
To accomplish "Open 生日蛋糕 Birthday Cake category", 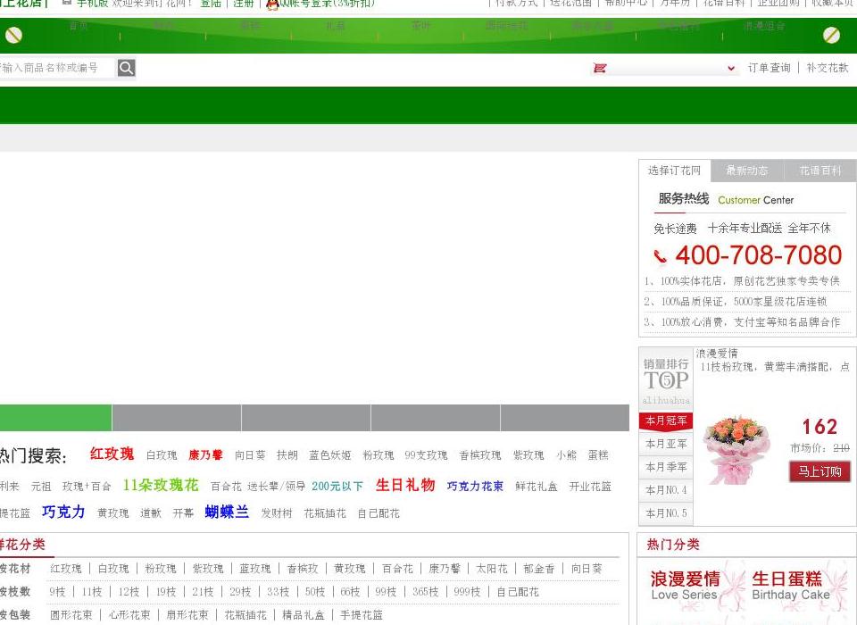I will tap(790, 585).
